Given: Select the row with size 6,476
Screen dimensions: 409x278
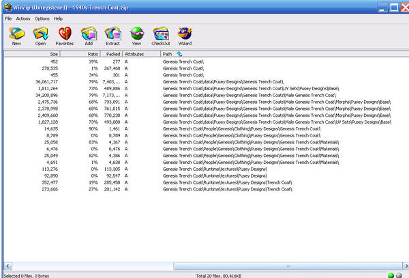Looking at the screenshot, I should 206,149.
